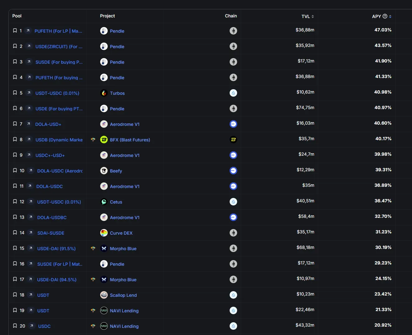
Task: Toggle bookmark for the DOLA-USD+ pool
Action: (15, 124)
